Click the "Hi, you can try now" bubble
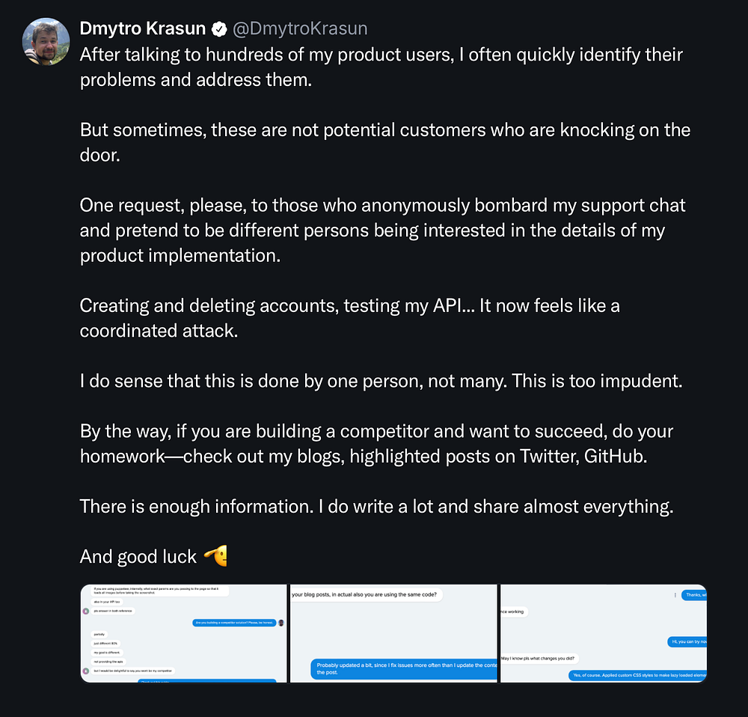The image size is (748, 717). click(687, 642)
